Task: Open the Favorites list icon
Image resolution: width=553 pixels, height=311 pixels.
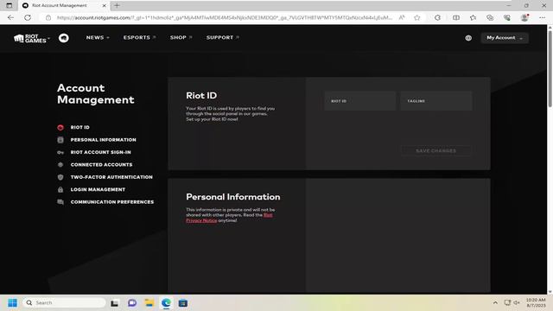Action: coord(473,17)
